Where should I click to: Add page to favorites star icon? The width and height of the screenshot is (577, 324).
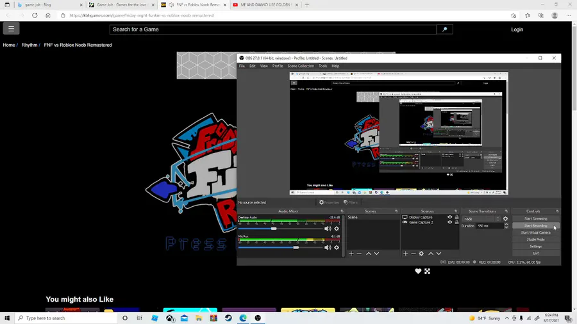click(x=514, y=15)
